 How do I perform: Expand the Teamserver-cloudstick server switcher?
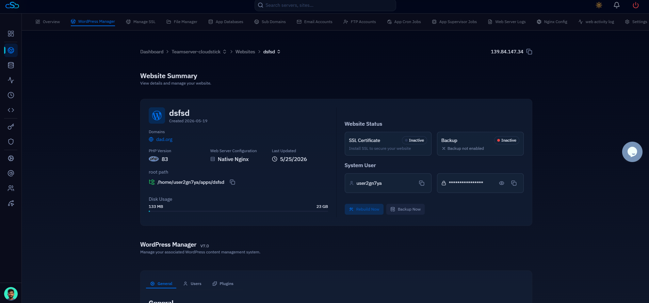click(225, 52)
